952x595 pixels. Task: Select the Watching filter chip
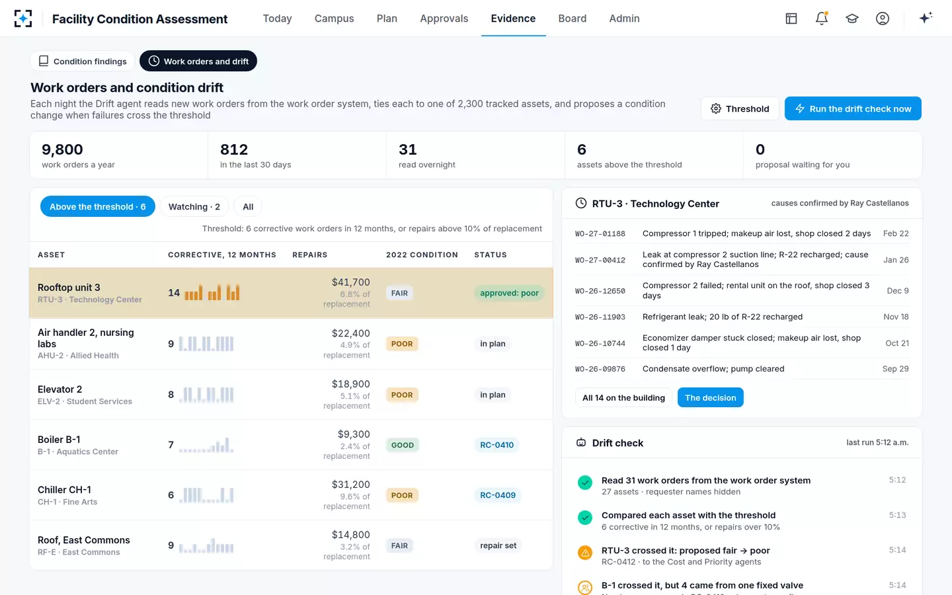point(194,207)
